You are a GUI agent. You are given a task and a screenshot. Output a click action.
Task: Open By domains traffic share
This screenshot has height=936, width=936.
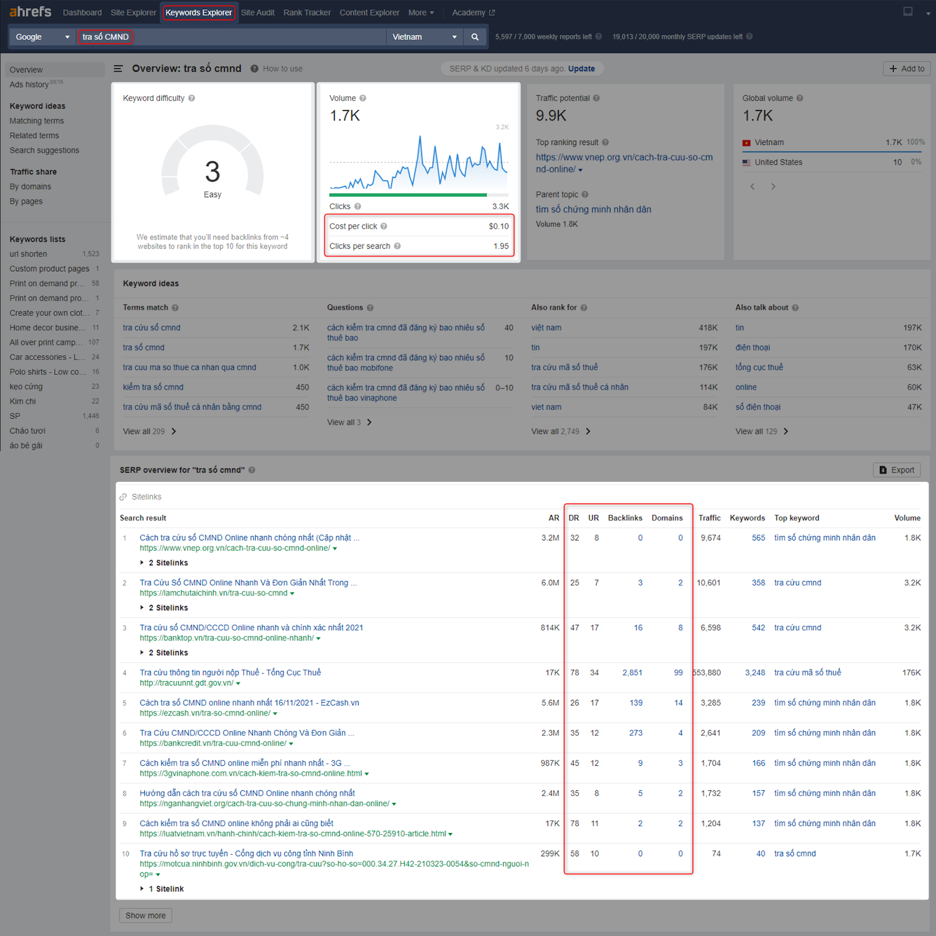[30, 187]
